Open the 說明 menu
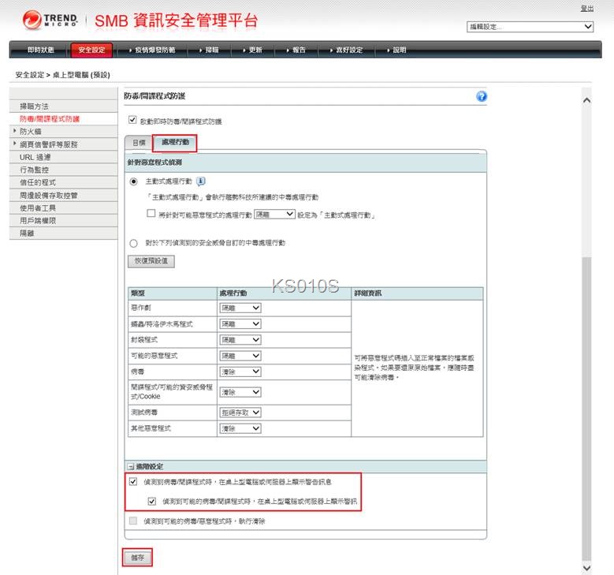 coord(396,50)
